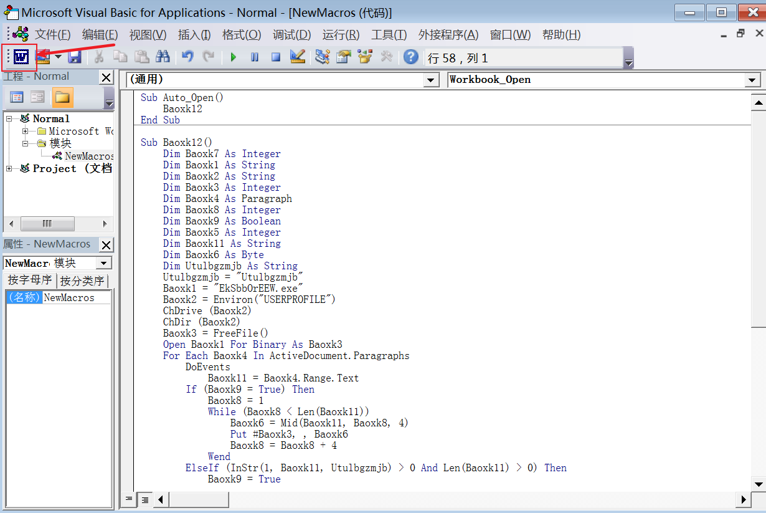Open the 文件(F) menu
Screen dimensions: 766x513
(x=53, y=35)
